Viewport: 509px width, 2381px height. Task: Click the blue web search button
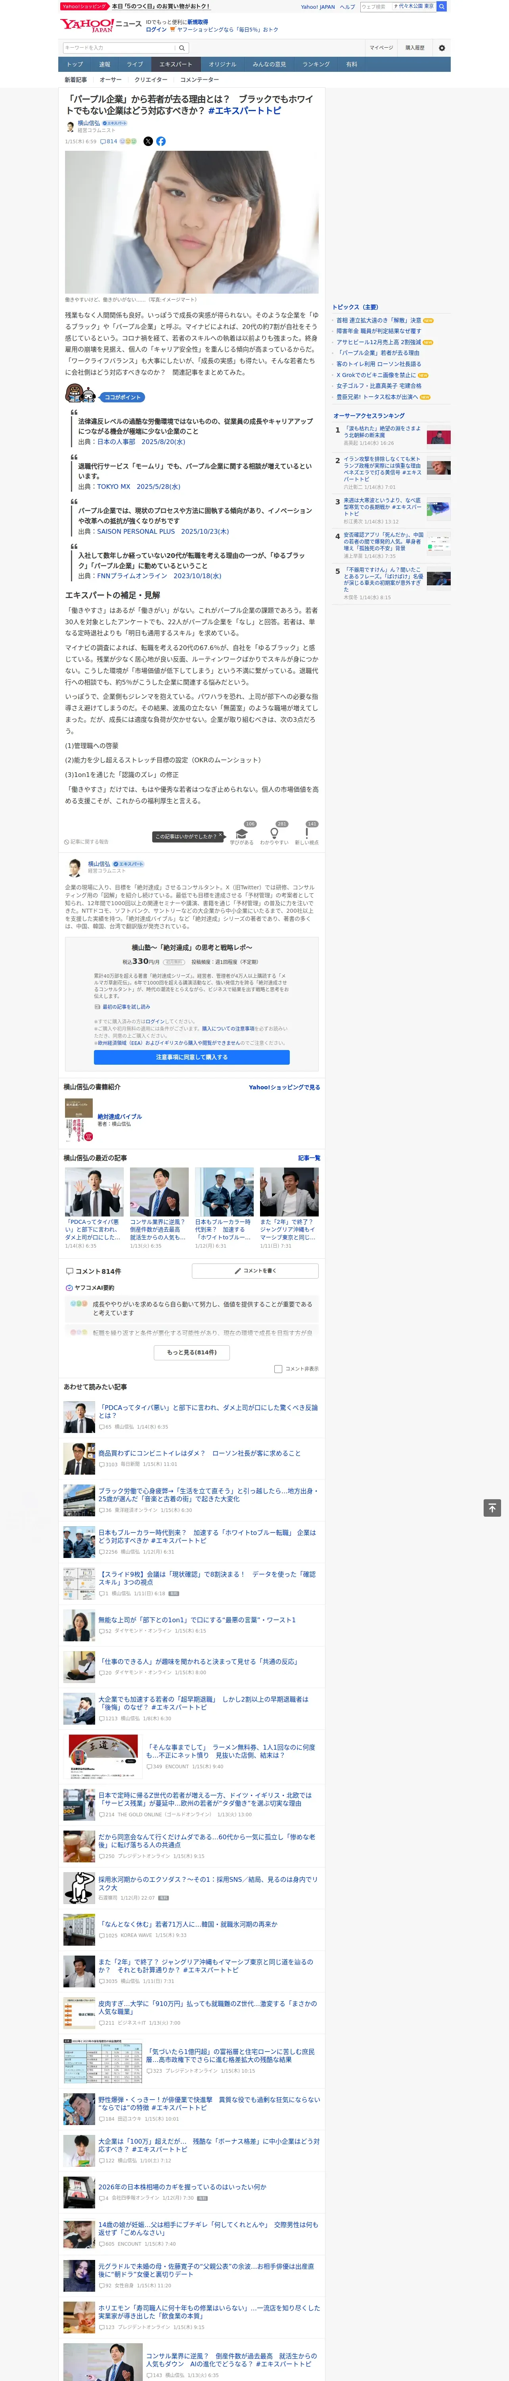tap(442, 6)
